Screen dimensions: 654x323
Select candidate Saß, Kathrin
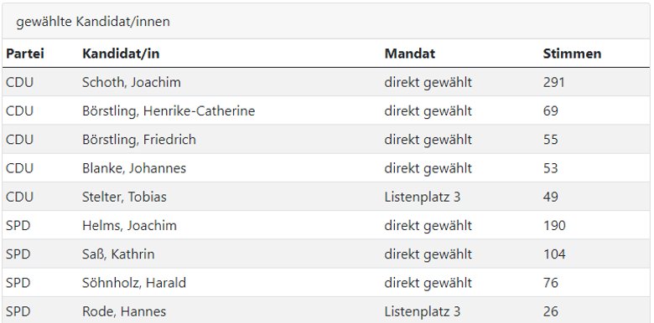[118, 254]
